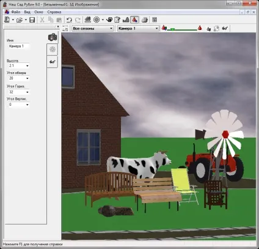
Task: Click the camera icon in side panel
Action: (53, 37)
